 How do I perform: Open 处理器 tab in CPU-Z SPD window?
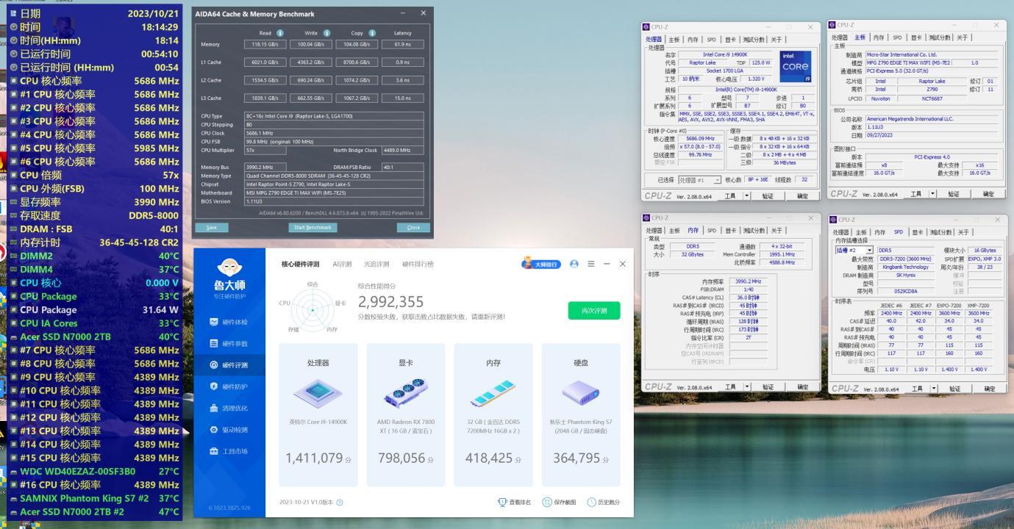tap(841, 232)
